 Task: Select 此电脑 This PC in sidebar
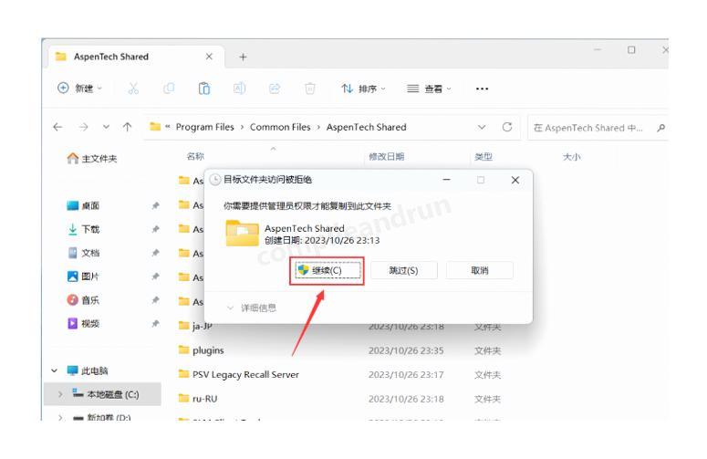tap(88, 370)
